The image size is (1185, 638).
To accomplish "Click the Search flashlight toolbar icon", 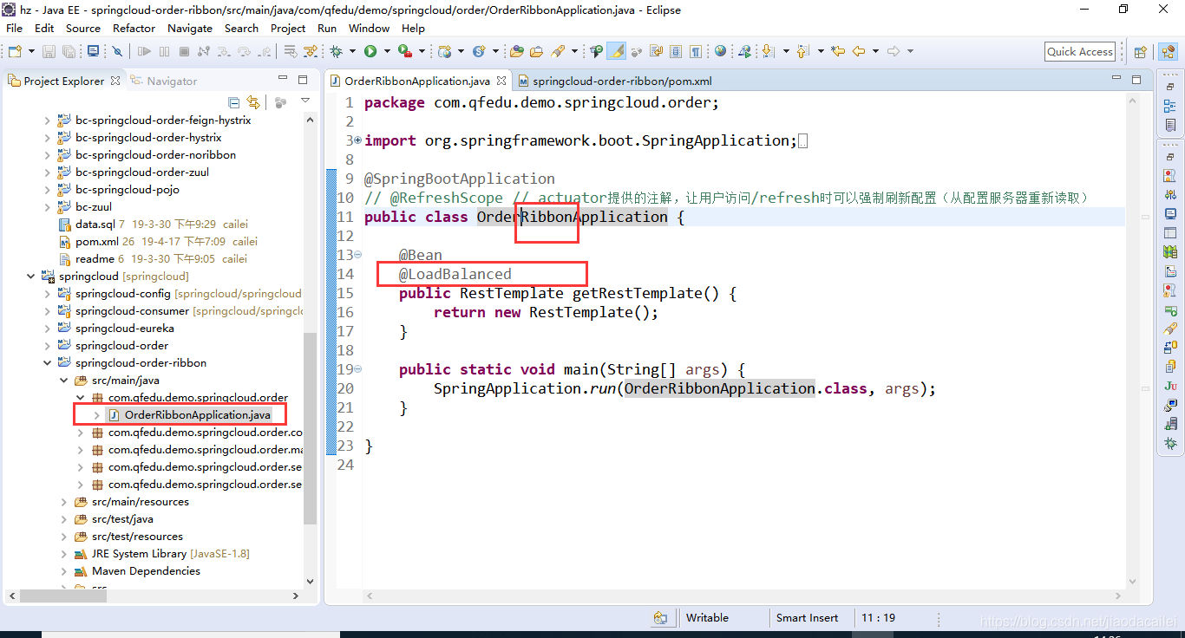I will (557, 51).
